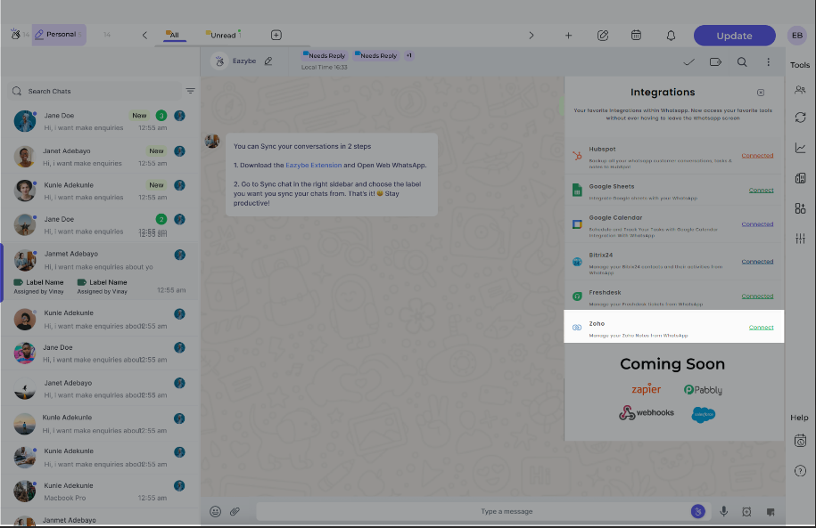Click Connect link for Zoho
This screenshot has width=816, height=528.
761,328
